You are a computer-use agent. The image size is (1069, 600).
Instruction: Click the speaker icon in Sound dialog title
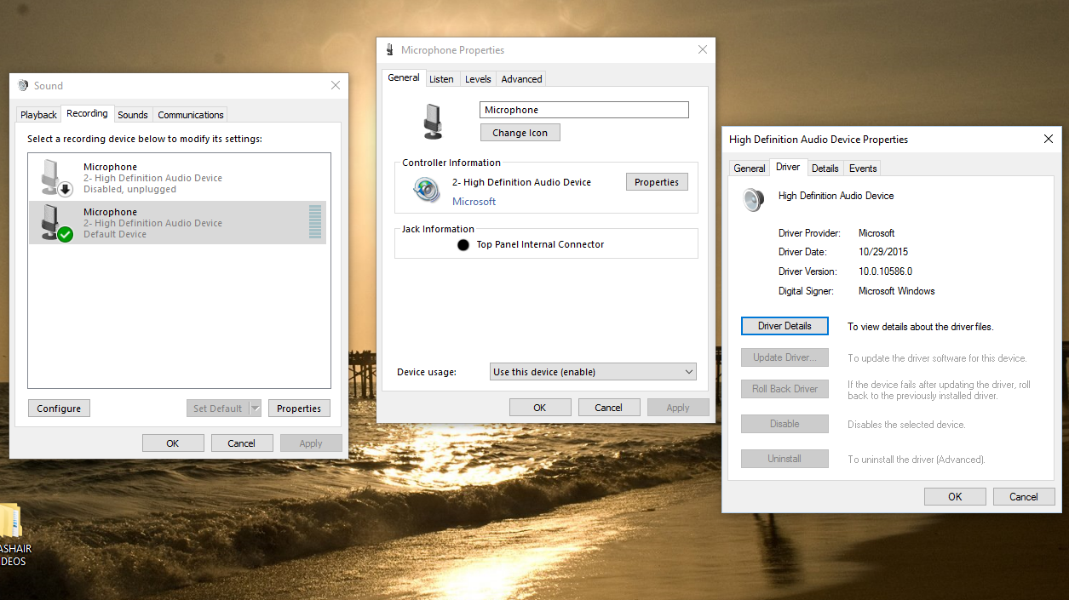(x=21, y=85)
